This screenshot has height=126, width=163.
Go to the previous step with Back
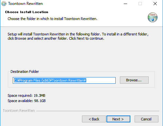[x=94, y=119]
